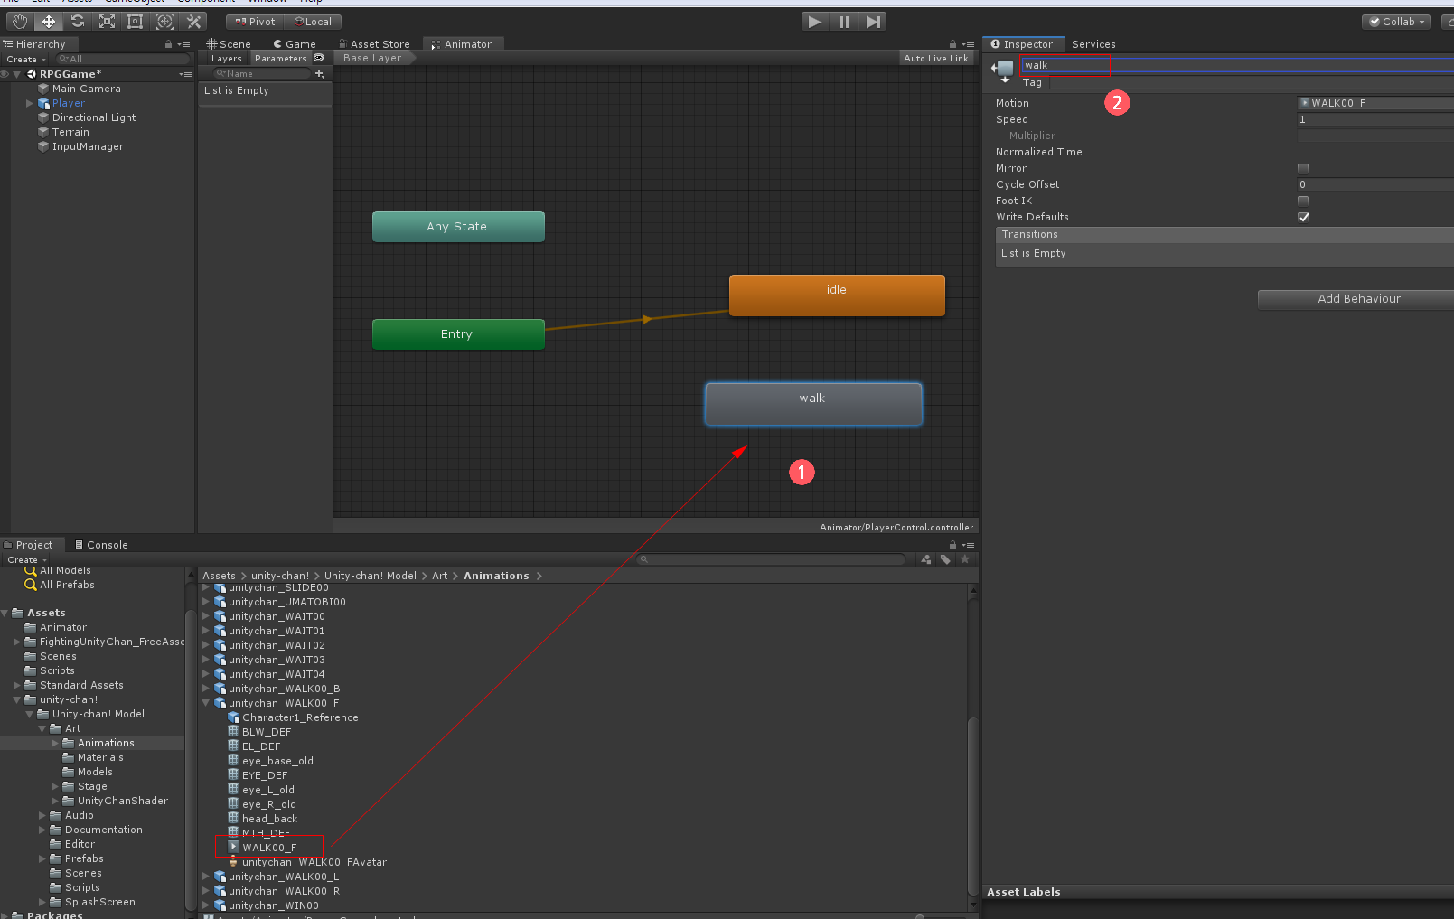Image resolution: width=1454 pixels, height=919 pixels.
Task: Select the Directional Light object
Action: (x=94, y=117)
